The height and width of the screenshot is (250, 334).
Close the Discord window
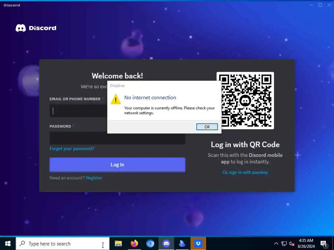(x=329, y=5)
